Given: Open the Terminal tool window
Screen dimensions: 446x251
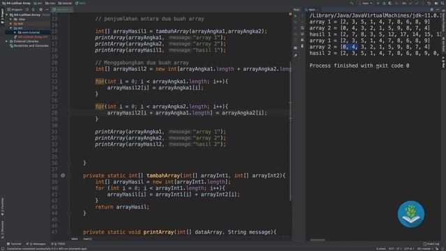Looking at the screenshot, I should point(14,244).
